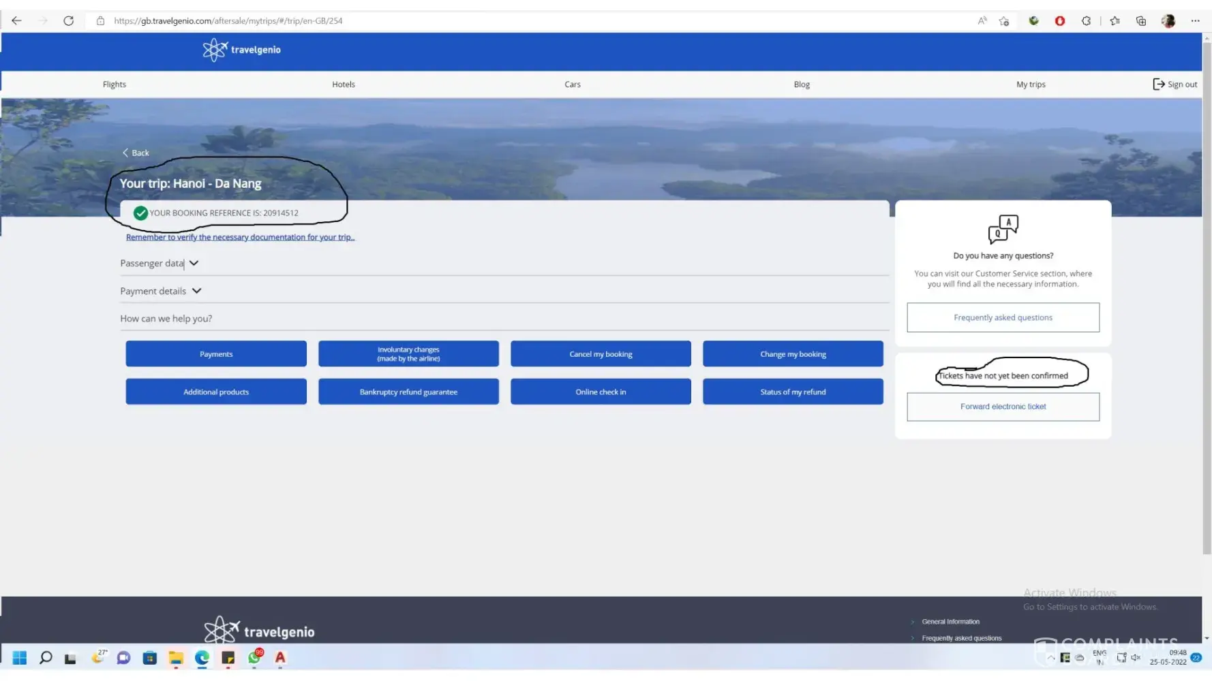
Task: Expand the Payment details section
Action: (161, 291)
